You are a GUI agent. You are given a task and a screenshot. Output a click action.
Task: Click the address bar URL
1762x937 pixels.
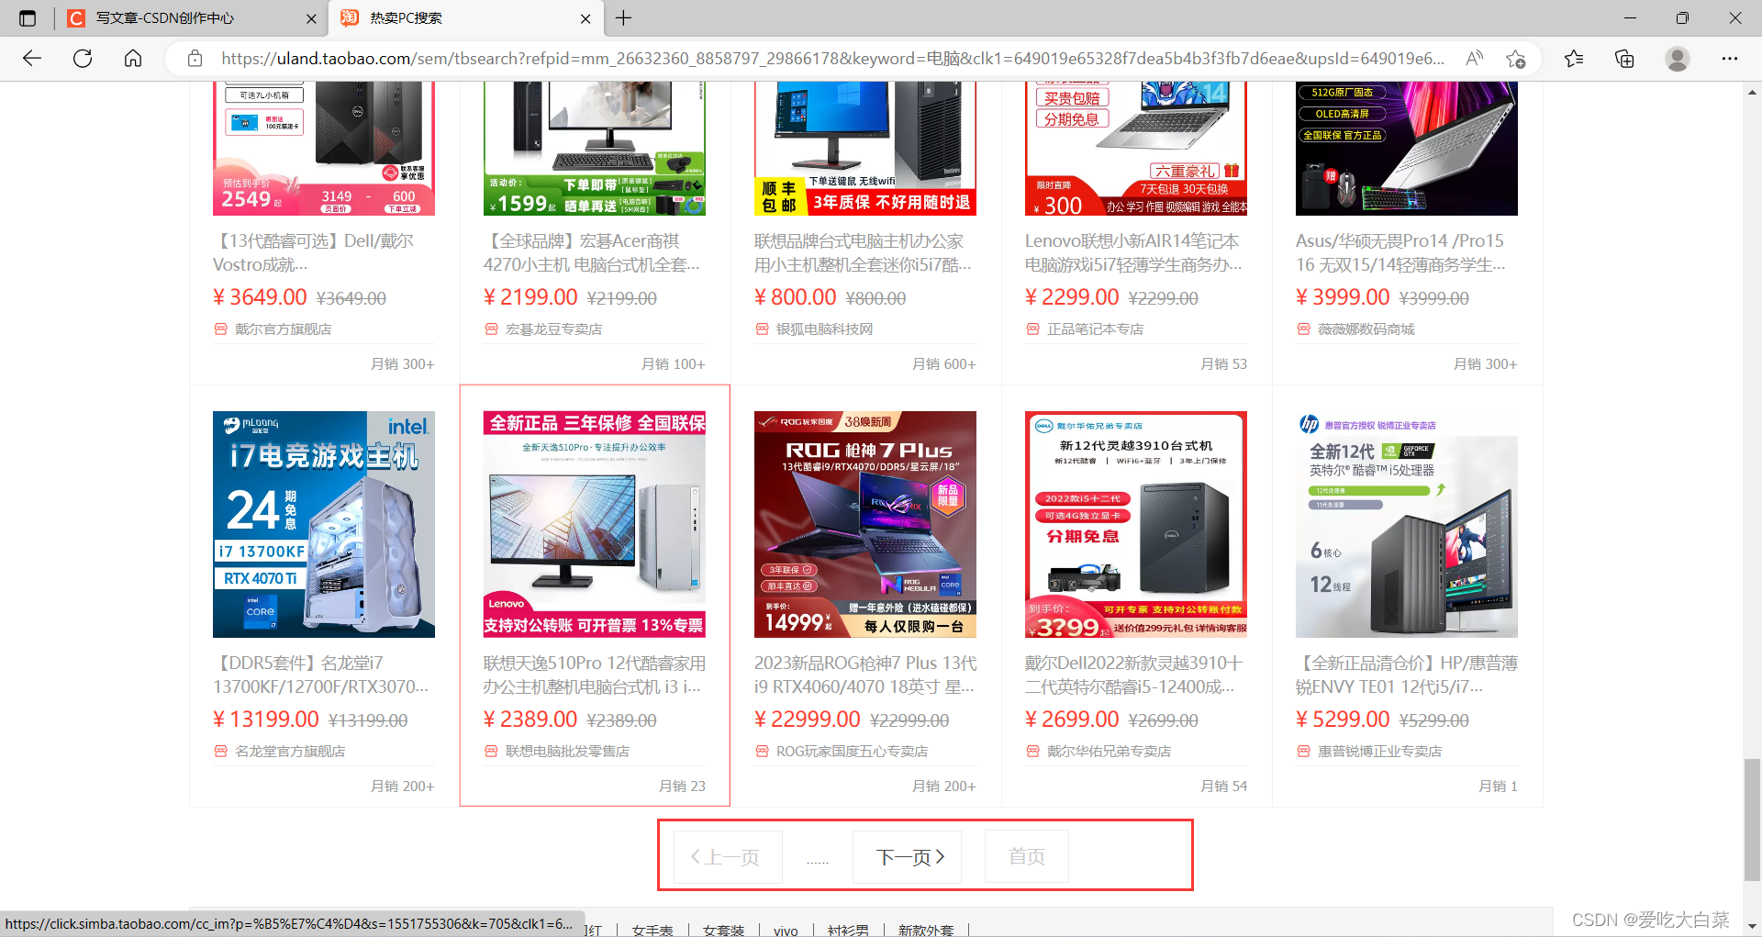point(832,59)
